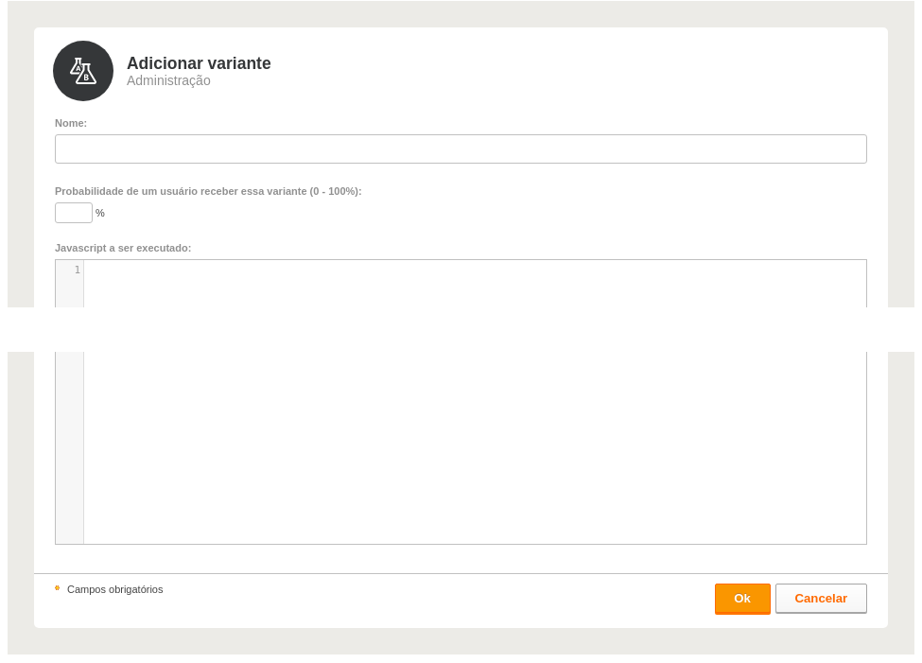Click the dialog footer between the note and Ok
The image size is (922, 663).
438,600
